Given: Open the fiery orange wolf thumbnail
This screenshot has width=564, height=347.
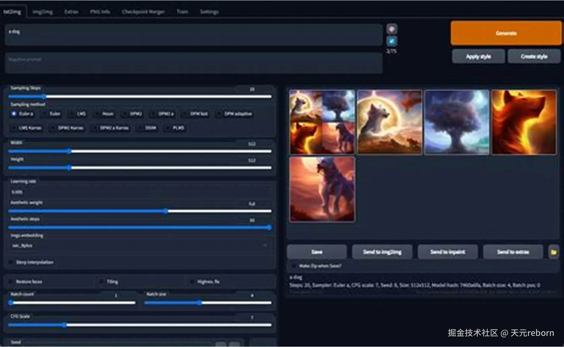Looking at the screenshot, I should 524,122.
